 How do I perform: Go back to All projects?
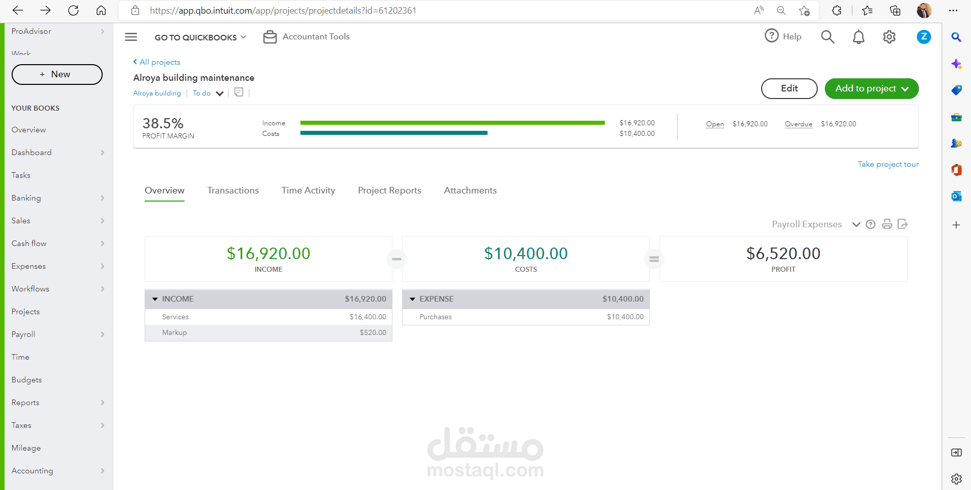pyautogui.click(x=157, y=62)
